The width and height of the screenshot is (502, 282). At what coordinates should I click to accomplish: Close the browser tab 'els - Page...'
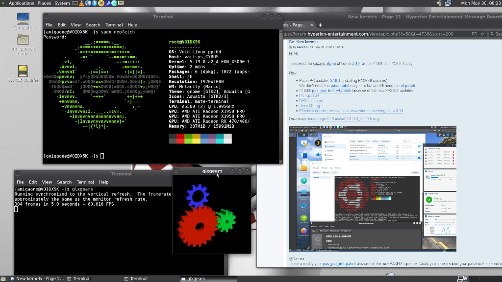click(x=311, y=25)
